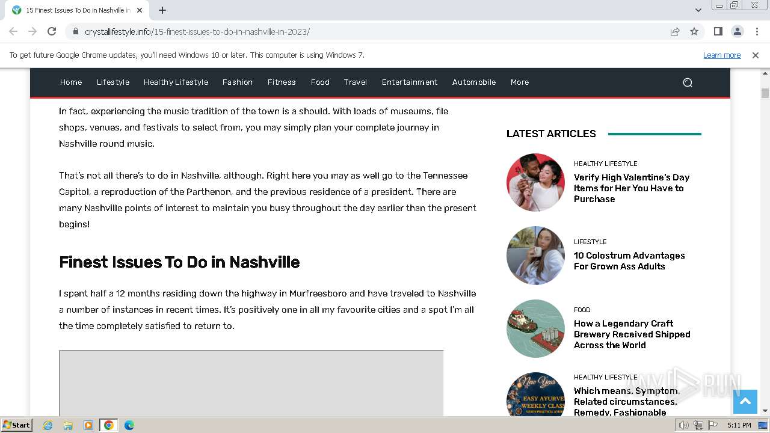Click the browser forward arrow
Viewport: 770px width, 433px height.
32,31
